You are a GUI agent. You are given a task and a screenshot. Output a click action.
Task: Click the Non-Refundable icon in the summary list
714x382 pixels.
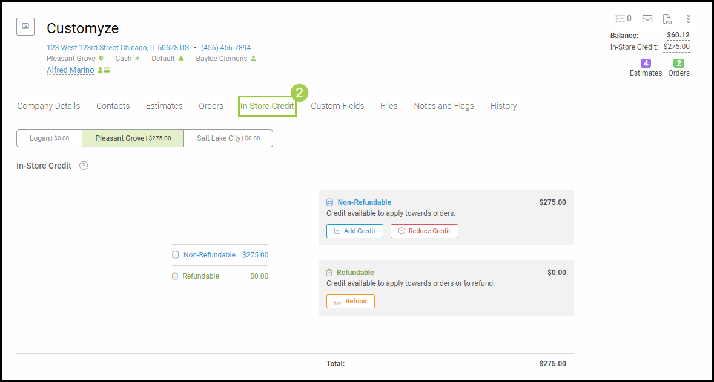[175, 255]
